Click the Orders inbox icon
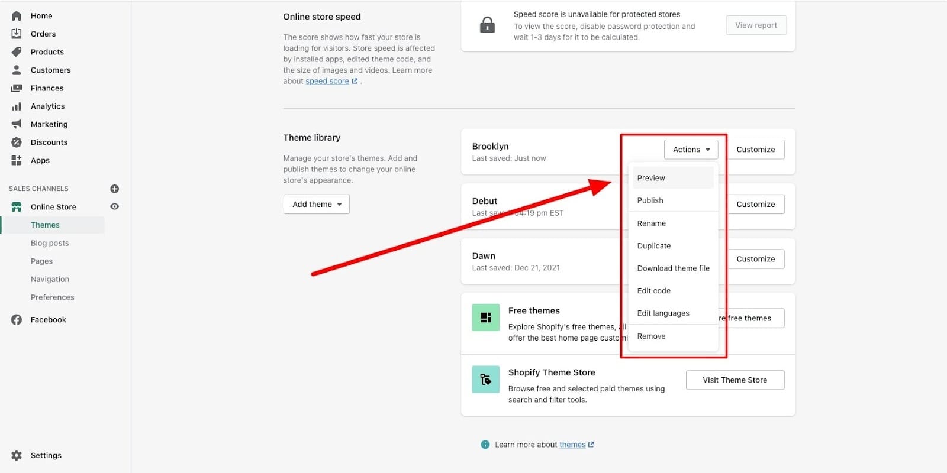The image size is (947, 473). pyautogui.click(x=17, y=34)
